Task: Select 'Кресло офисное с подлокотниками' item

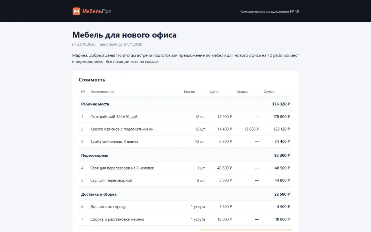Action: (x=122, y=129)
